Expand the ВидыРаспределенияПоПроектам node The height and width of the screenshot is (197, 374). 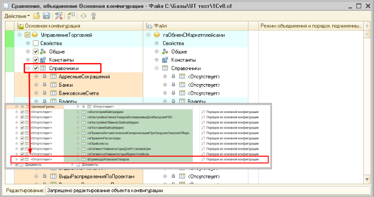tap(36, 176)
